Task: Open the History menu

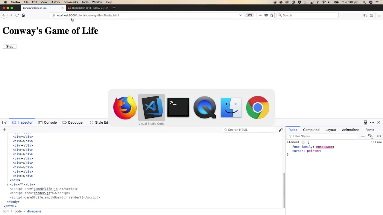Action: coord(55,2)
